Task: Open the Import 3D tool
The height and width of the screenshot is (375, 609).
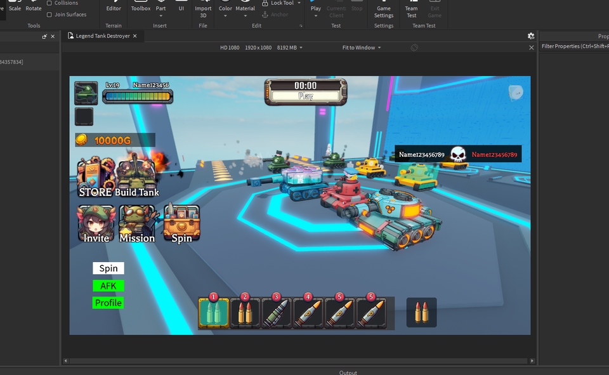Action: 203,10
